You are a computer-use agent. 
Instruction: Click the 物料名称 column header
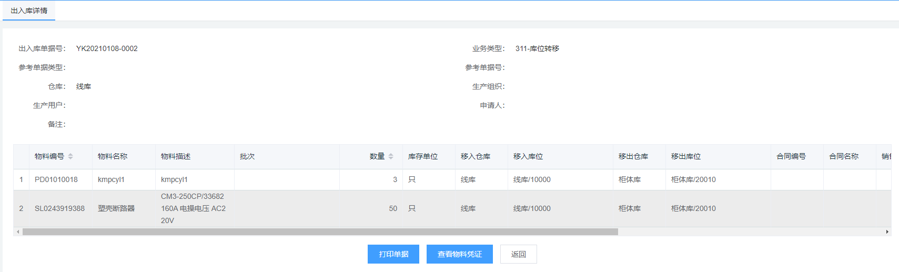[x=113, y=156]
